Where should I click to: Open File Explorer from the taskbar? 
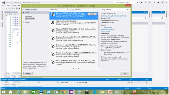(x=25, y=92)
